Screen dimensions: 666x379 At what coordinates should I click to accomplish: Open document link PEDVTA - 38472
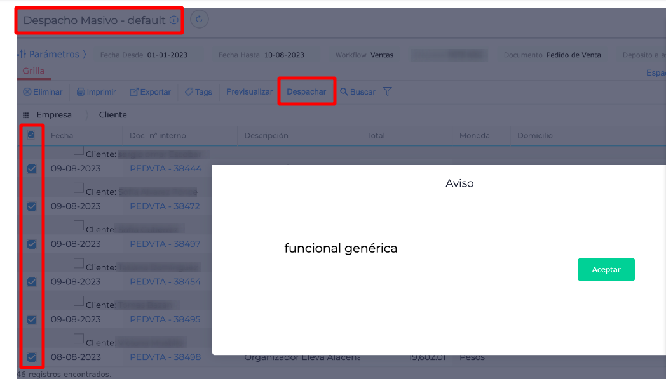pyautogui.click(x=165, y=206)
